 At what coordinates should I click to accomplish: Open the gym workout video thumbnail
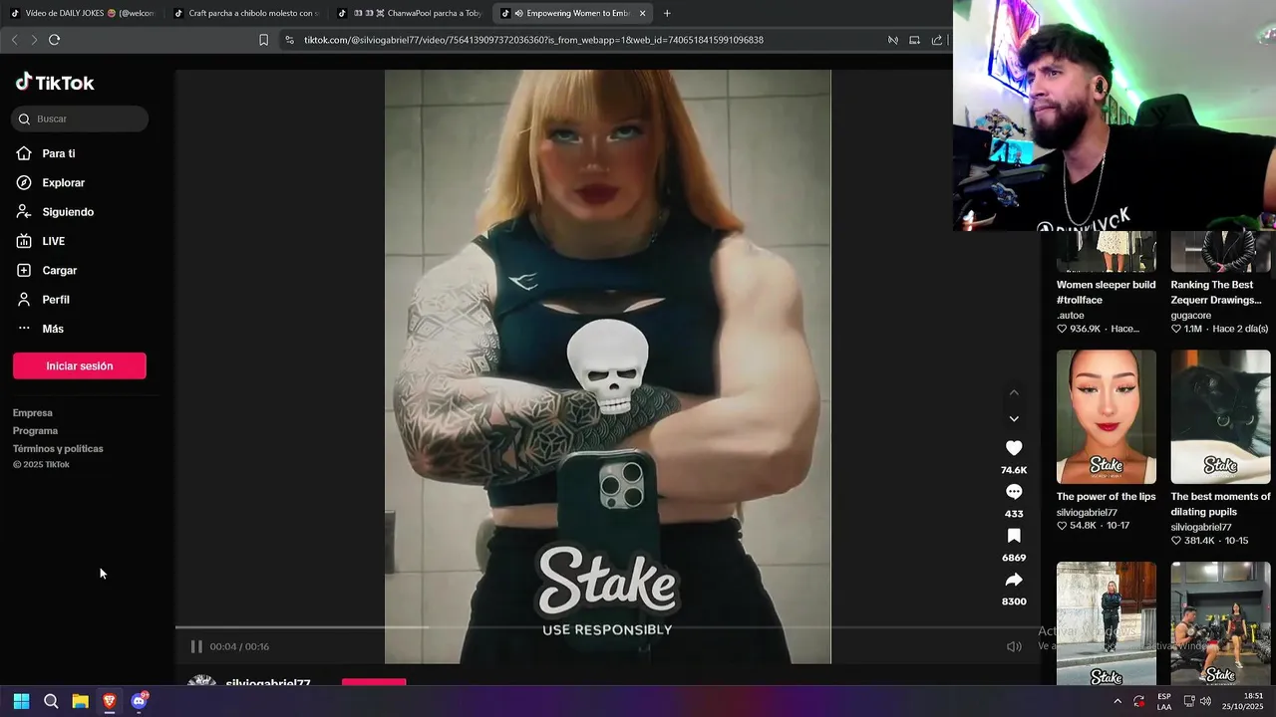tap(1221, 623)
